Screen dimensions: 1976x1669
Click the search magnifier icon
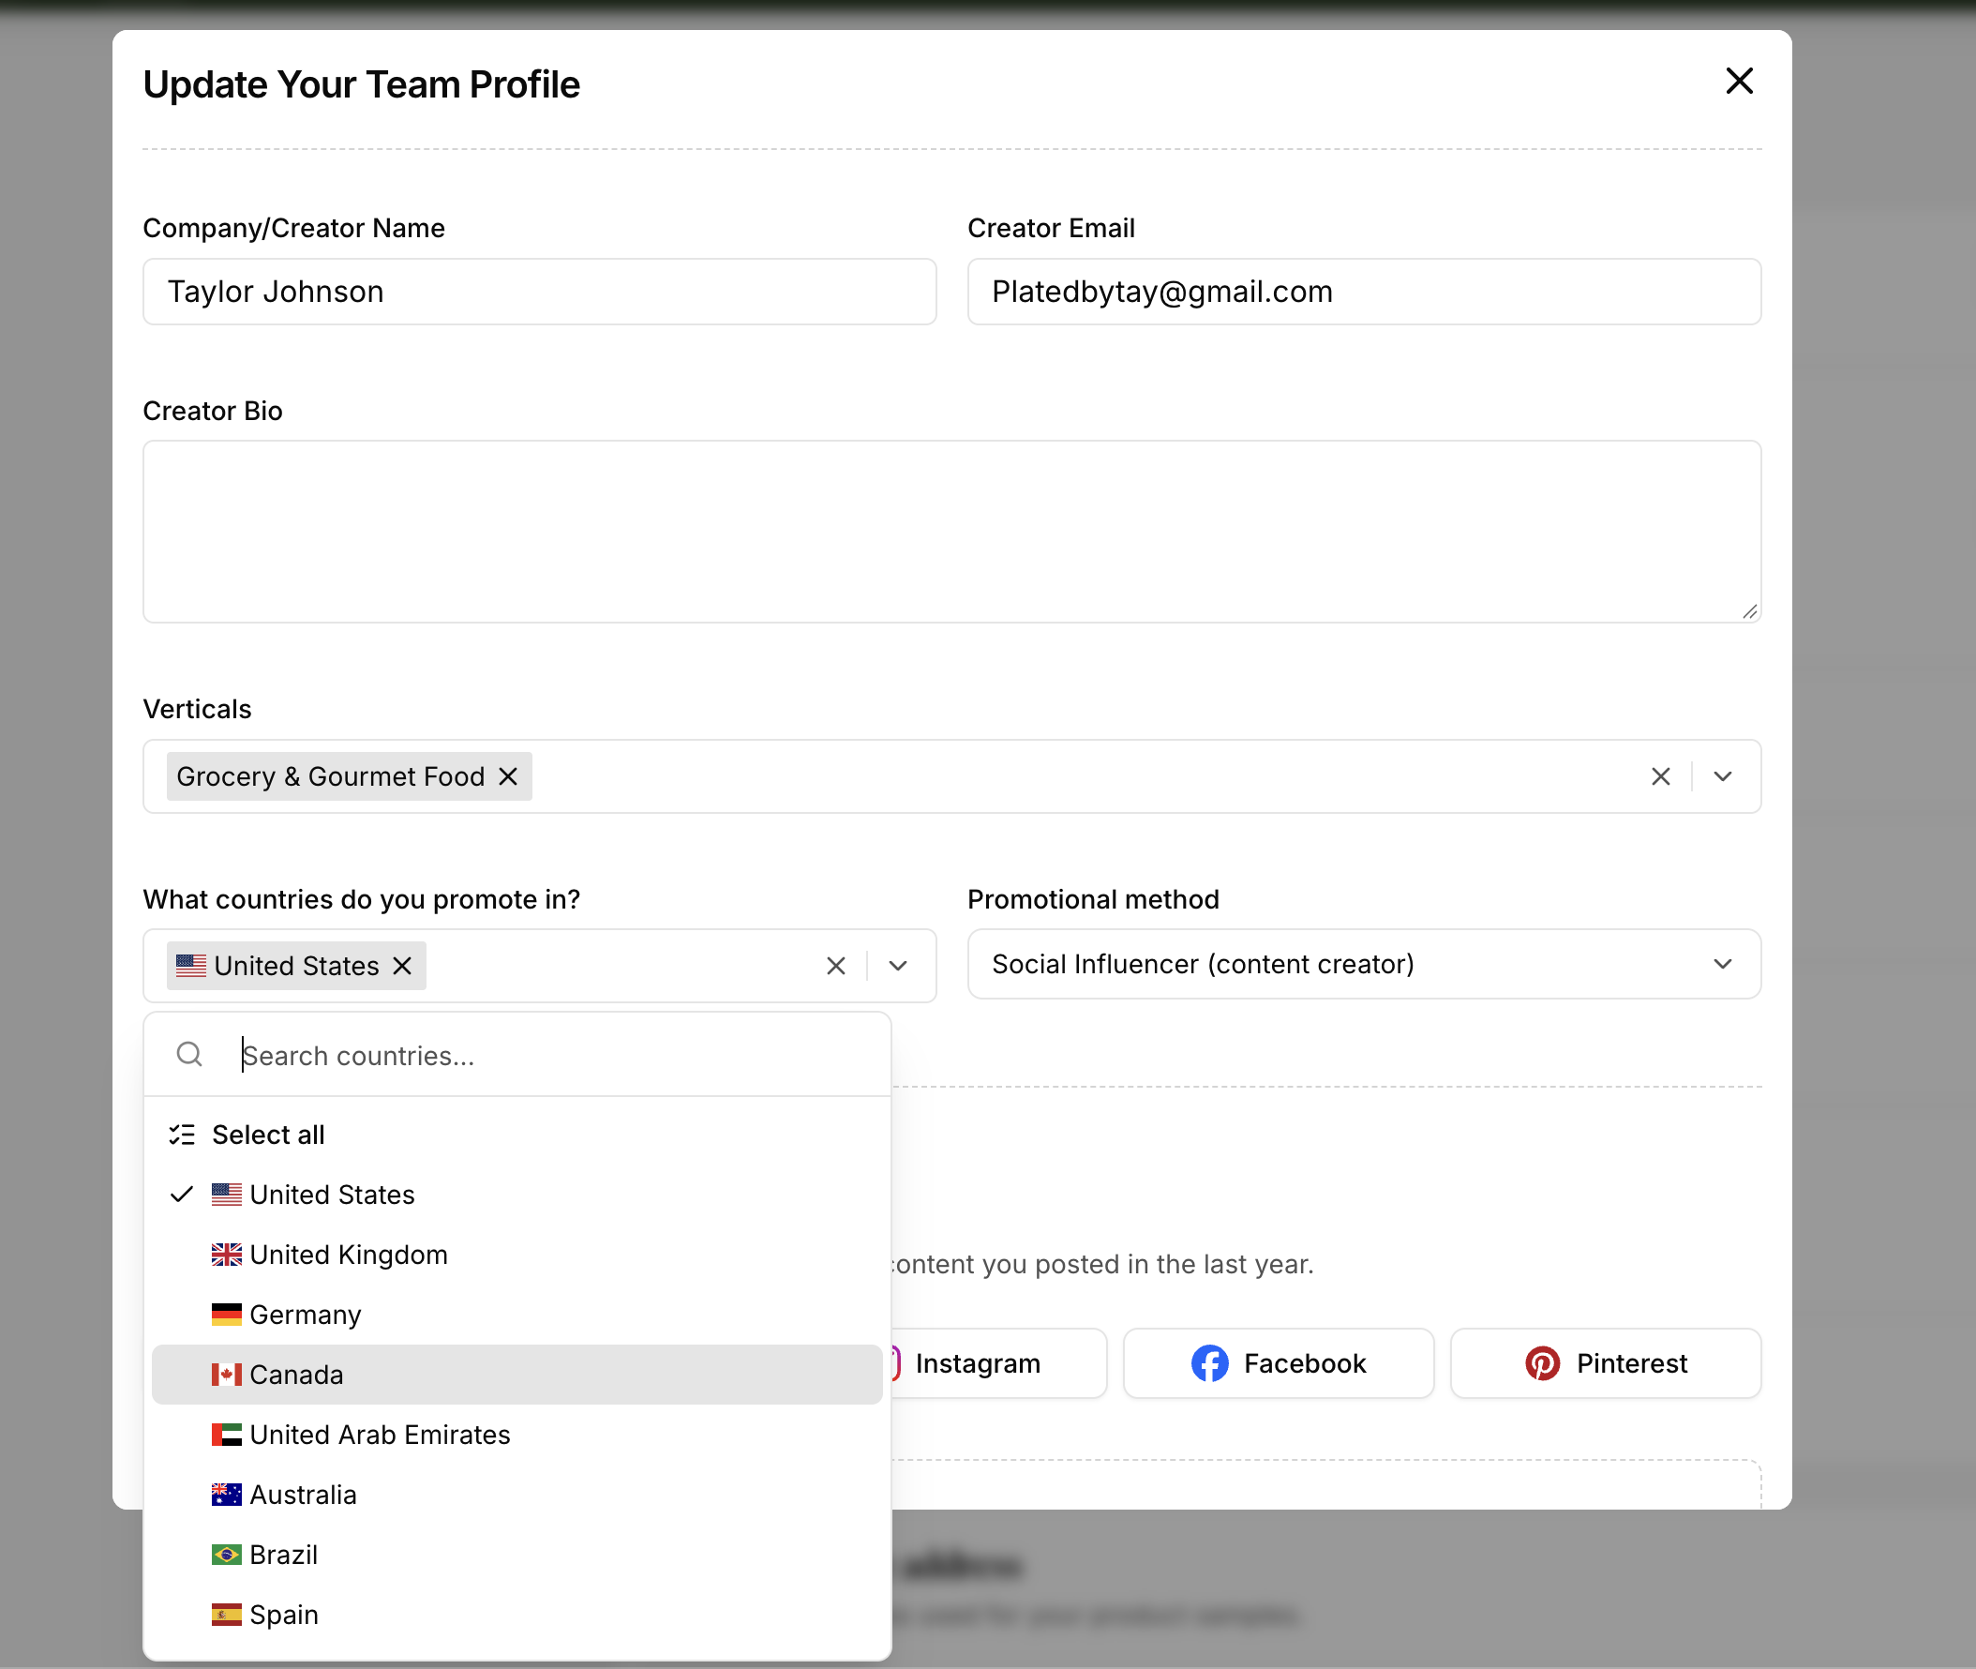point(189,1054)
